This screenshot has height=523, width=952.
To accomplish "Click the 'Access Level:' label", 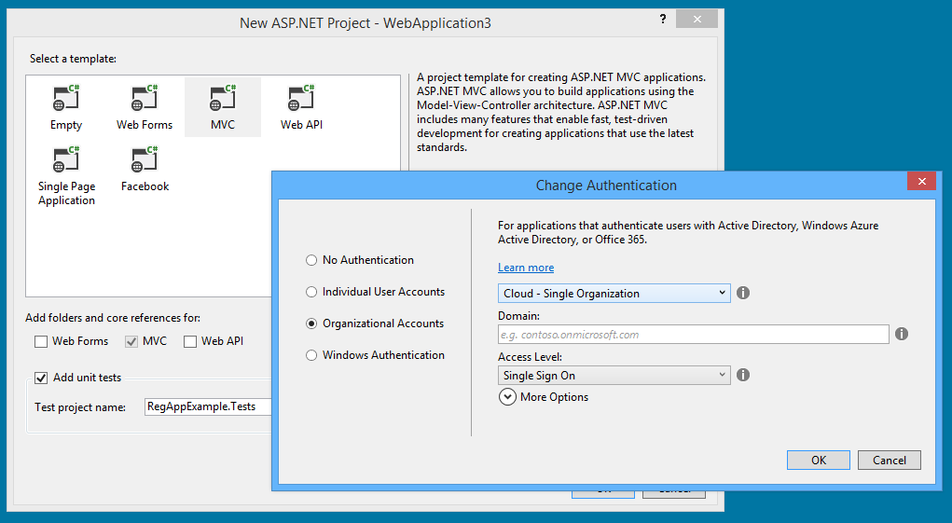I will [530, 357].
